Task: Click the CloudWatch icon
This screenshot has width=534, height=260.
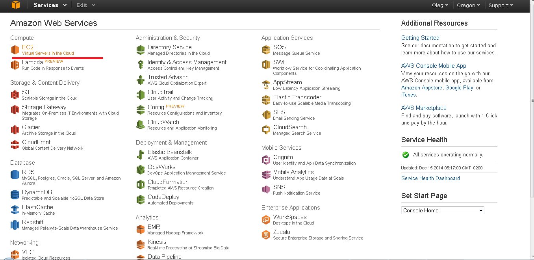Action: click(140, 125)
